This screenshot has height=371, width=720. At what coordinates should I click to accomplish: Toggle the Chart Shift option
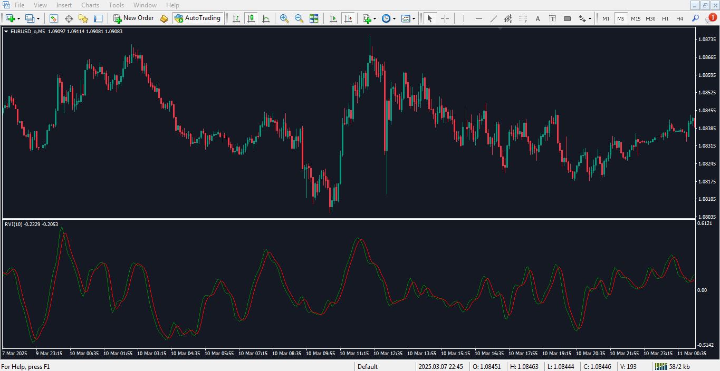pos(348,18)
